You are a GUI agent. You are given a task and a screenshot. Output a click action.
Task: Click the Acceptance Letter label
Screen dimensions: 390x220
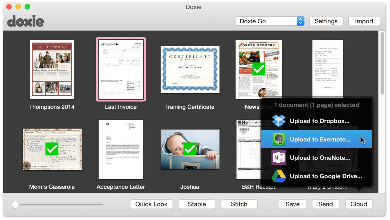[121, 187]
